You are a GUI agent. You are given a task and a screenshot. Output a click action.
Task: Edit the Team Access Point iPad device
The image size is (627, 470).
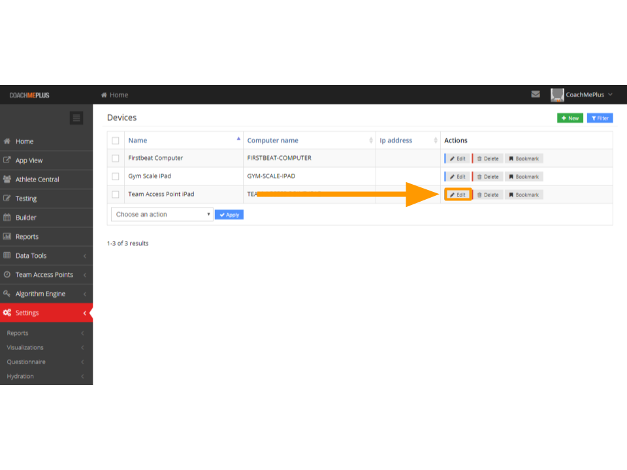[x=458, y=195]
